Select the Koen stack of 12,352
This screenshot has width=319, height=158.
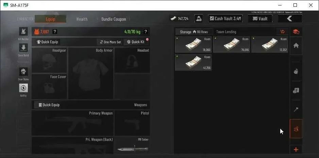[x=270, y=45]
